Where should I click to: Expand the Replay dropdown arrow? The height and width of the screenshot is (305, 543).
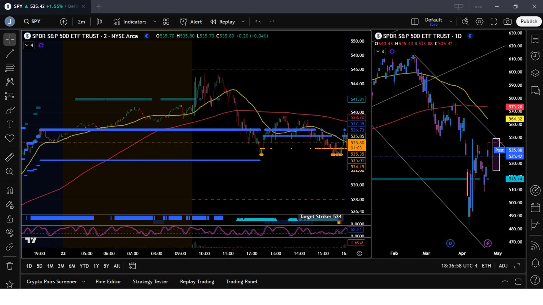coord(243,22)
